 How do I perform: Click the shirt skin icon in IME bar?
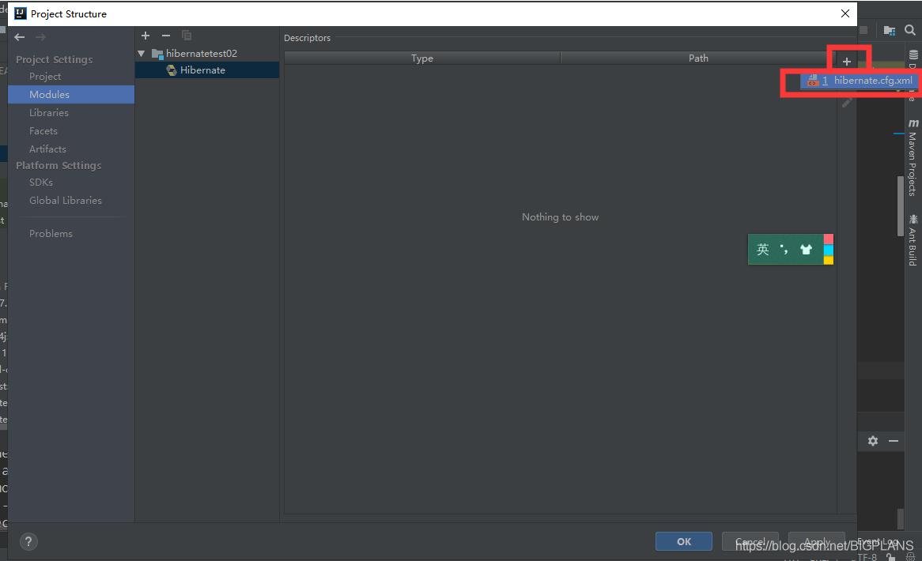(806, 250)
